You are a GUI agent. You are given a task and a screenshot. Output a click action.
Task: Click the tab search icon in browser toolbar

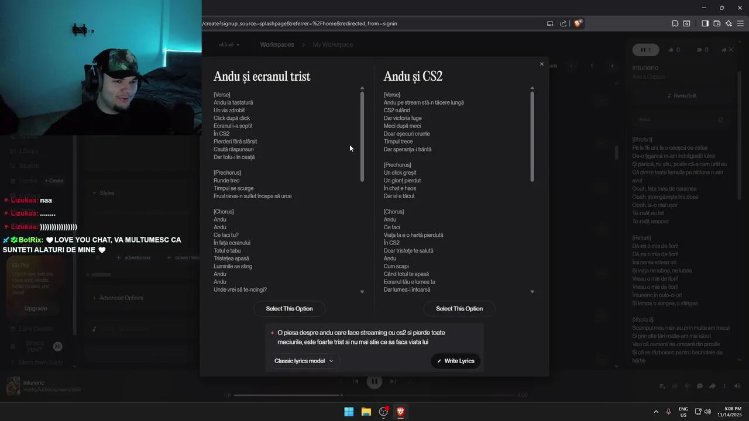[x=687, y=23]
